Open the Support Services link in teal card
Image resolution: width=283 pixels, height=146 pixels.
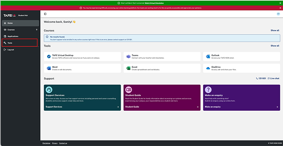click(54, 107)
